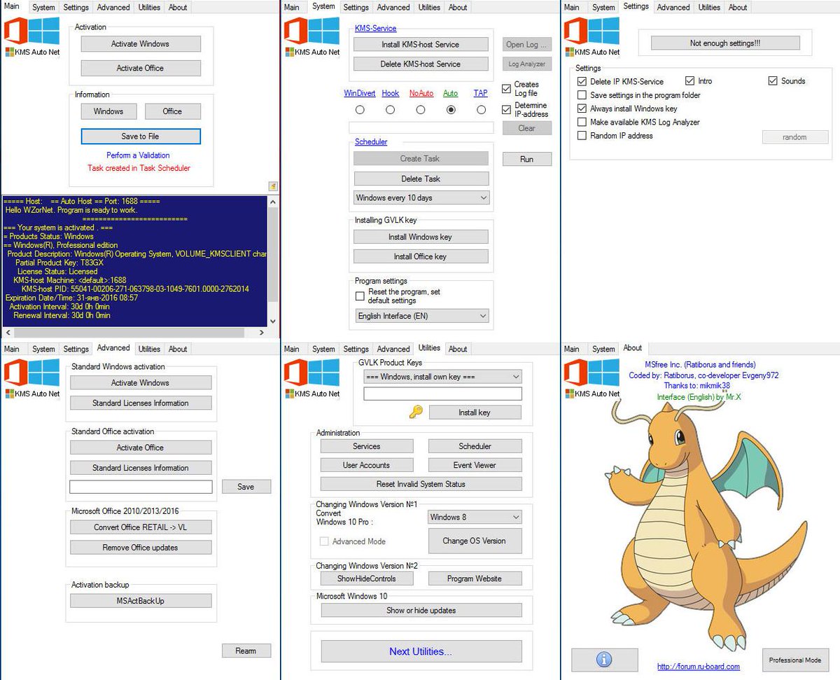
Task: Click the text field beside the Save button
Action: pos(141,487)
